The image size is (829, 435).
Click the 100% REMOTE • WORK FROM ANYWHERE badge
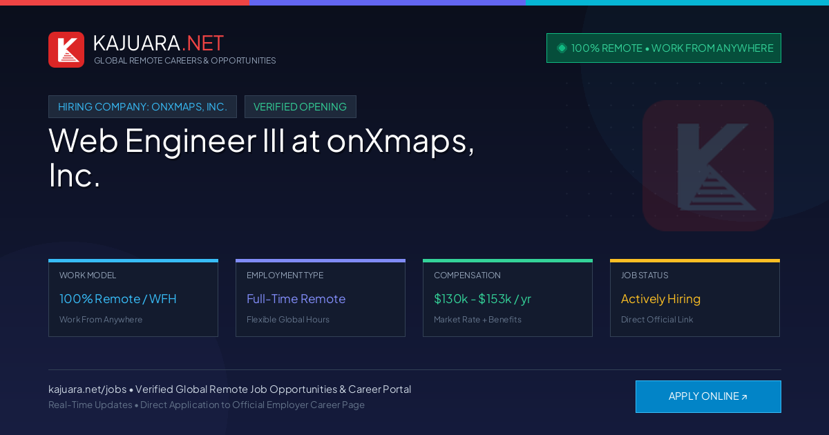664,48
